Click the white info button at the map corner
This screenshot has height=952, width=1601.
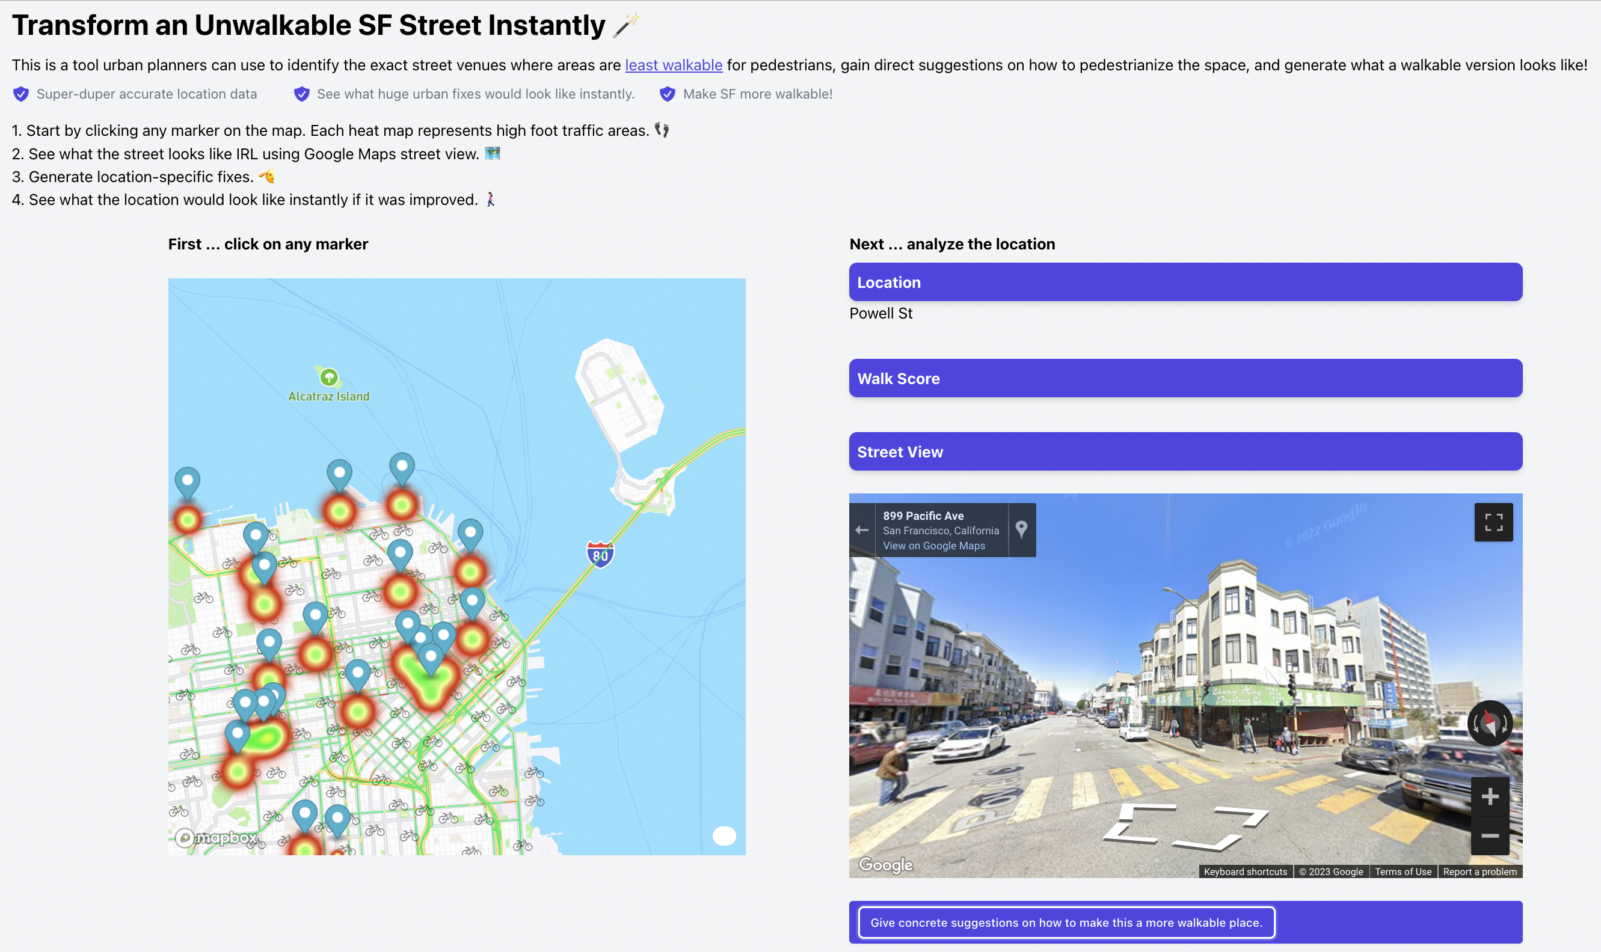pos(724,836)
